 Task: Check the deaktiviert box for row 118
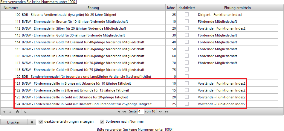click(187, 70)
